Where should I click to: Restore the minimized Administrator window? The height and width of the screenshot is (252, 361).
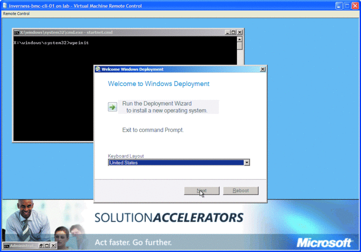pos(41,246)
